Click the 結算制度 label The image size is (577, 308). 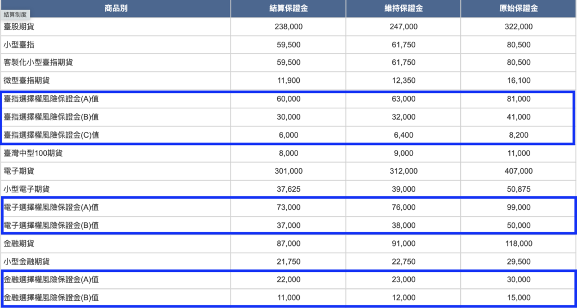tap(15, 15)
